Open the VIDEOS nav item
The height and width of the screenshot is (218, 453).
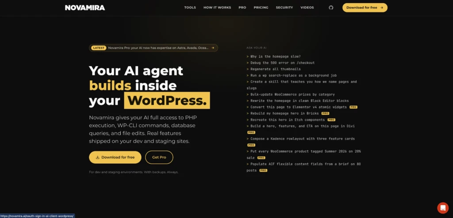(x=307, y=8)
